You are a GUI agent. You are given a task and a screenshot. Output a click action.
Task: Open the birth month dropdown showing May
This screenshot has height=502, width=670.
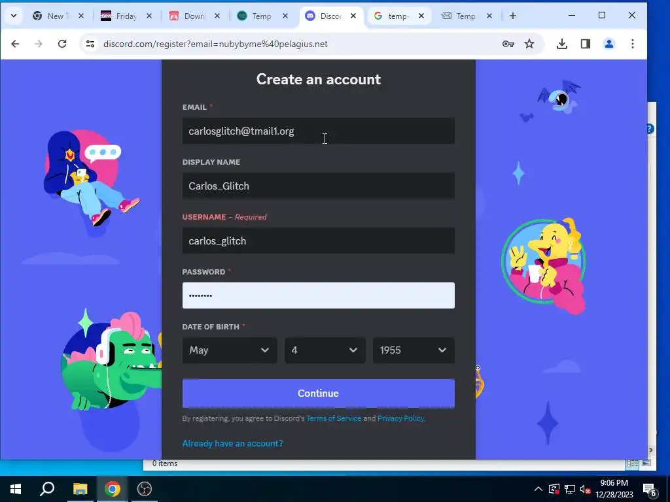pyautogui.click(x=230, y=350)
